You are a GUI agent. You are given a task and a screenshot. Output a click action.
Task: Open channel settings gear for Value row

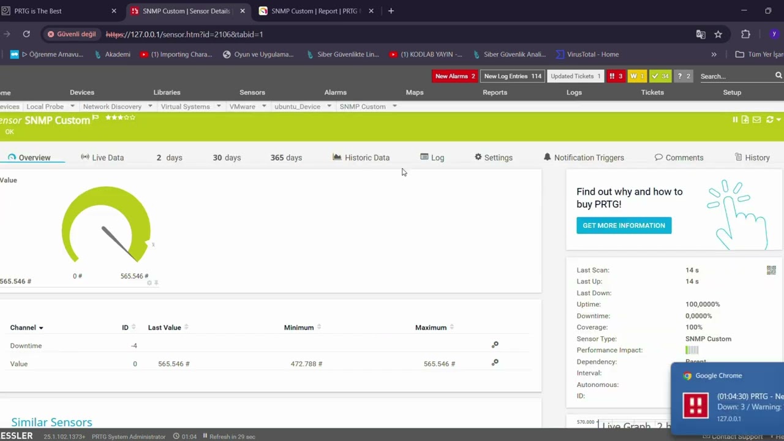pyautogui.click(x=495, y=363)
